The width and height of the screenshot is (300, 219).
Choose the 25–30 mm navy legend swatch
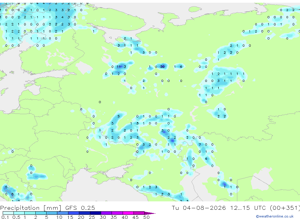pyautogui.click(x=95, y=213)
